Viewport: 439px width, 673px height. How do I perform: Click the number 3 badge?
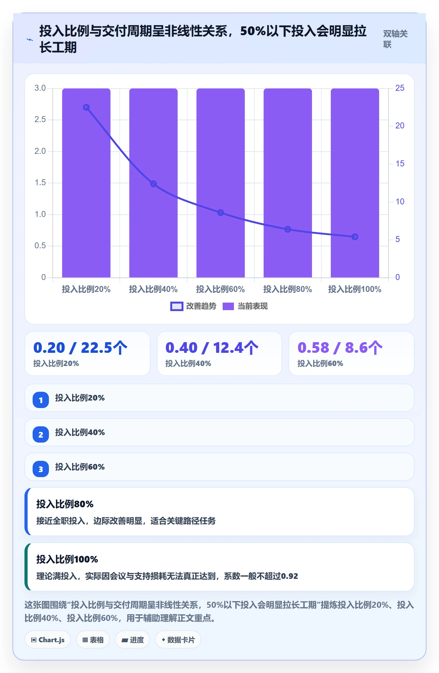coord(41,469)
